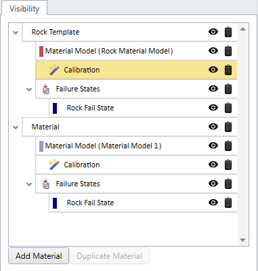Delete the Rock Template material
The height and width of the screenshot is (271, 258).
coord(228,32)
